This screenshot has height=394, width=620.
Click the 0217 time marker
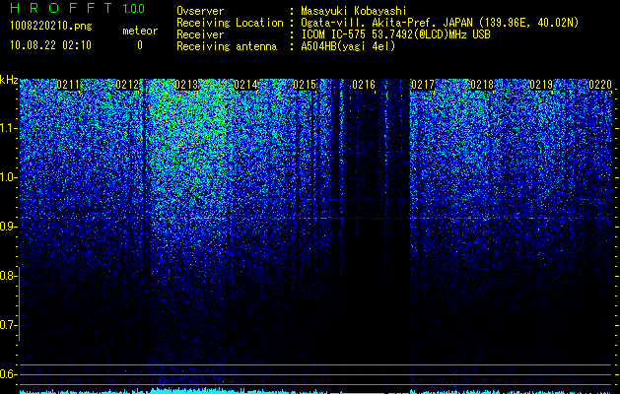[x=423, y=85]
